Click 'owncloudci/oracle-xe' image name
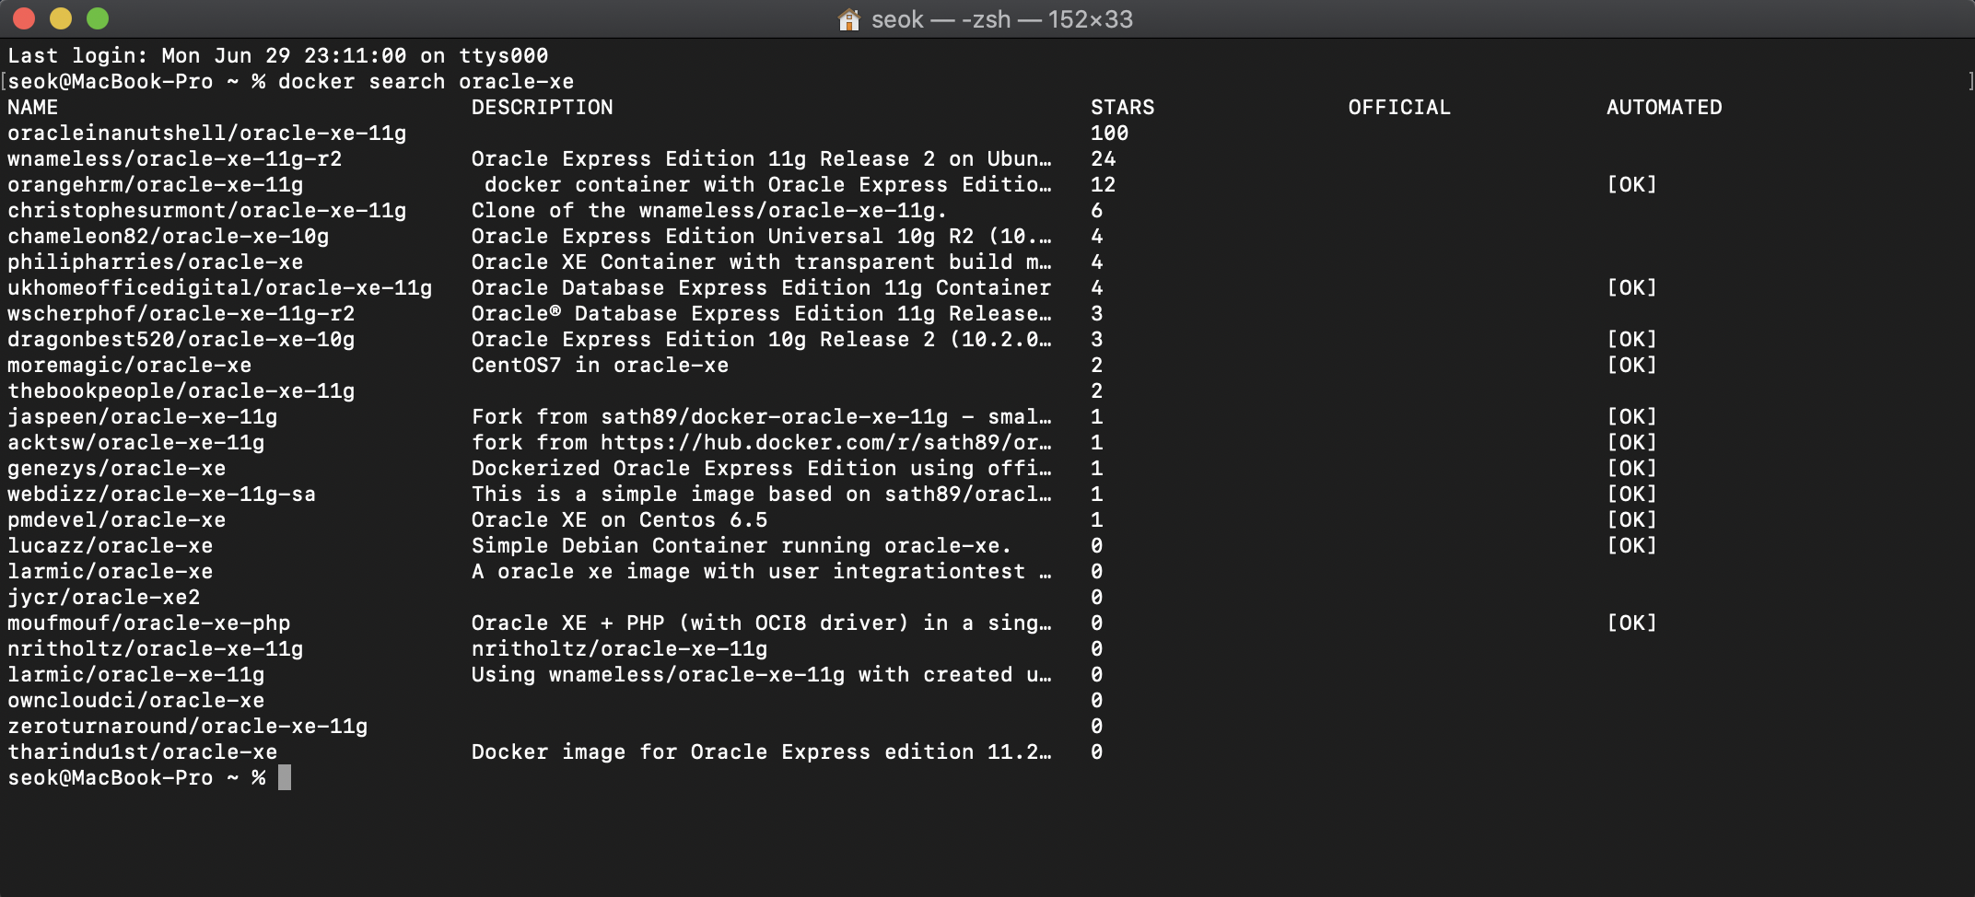1975x897 pixels. click(x=136, y=701)
